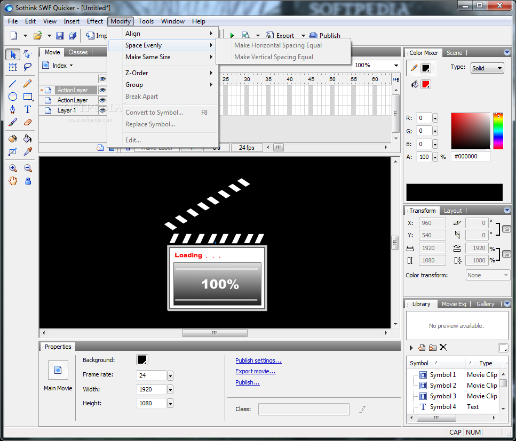
Task: Open the Z-Order submenu
Action: (x=163, y=73)
